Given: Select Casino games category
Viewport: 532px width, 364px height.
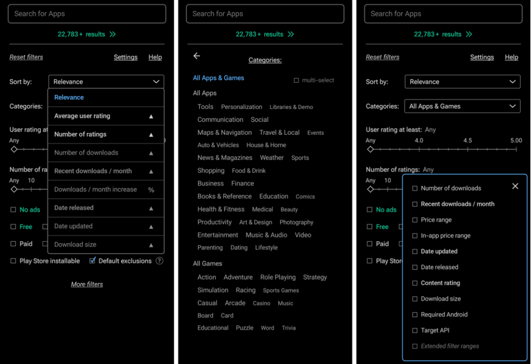Looking at the screenshot, I should 262,303.
